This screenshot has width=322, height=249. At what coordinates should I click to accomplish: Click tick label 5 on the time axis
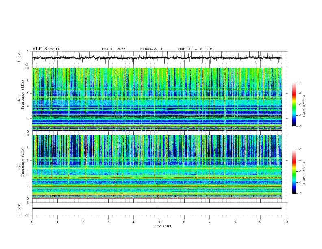(159, 222)
